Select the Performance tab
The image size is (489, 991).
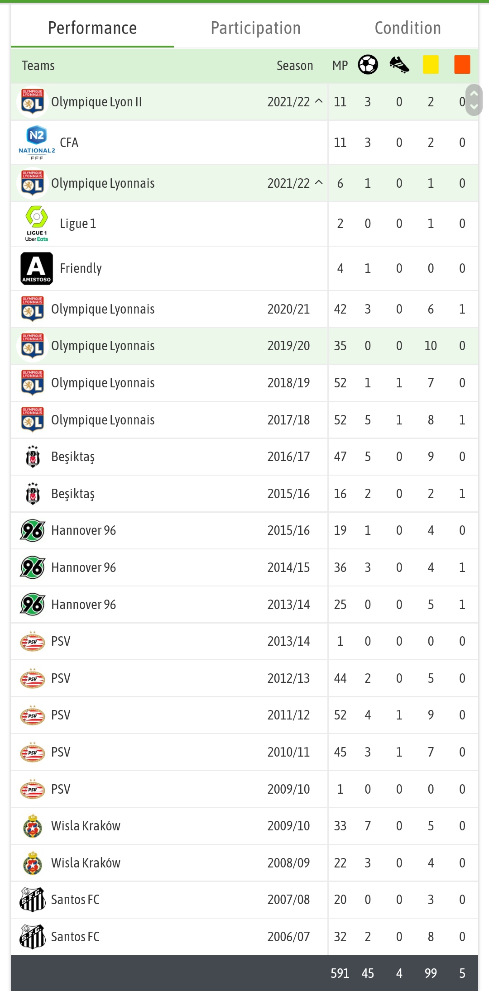coord(92,28)
